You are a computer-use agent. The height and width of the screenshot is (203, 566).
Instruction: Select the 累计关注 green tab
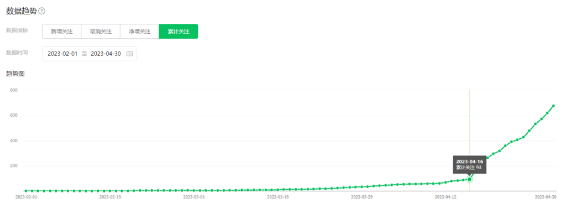pos(179,32)
